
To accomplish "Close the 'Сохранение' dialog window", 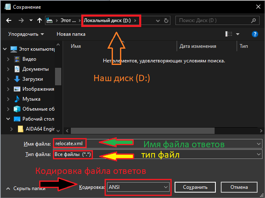I will [258, 7].
